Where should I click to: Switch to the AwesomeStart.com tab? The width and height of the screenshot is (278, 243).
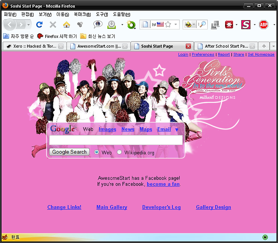(98, 46)
